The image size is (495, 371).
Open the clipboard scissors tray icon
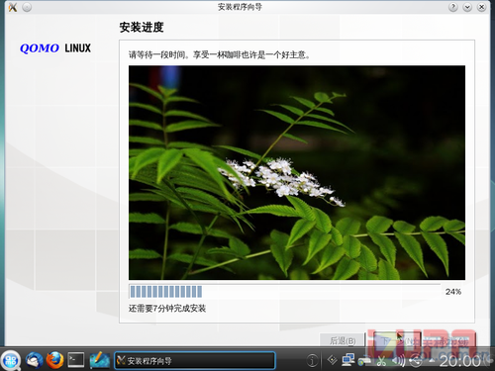382,361
